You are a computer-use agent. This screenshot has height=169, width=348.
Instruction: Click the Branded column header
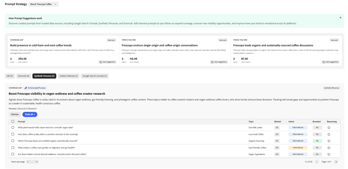click(x=316, y=122)
